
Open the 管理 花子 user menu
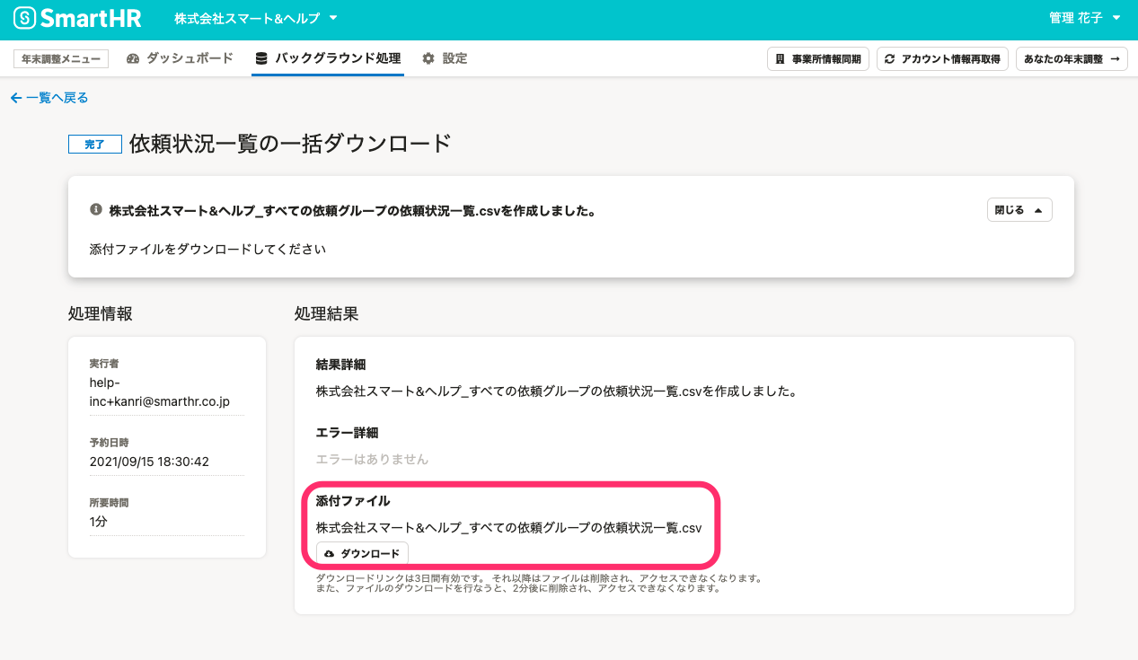tap(1085, 18)
